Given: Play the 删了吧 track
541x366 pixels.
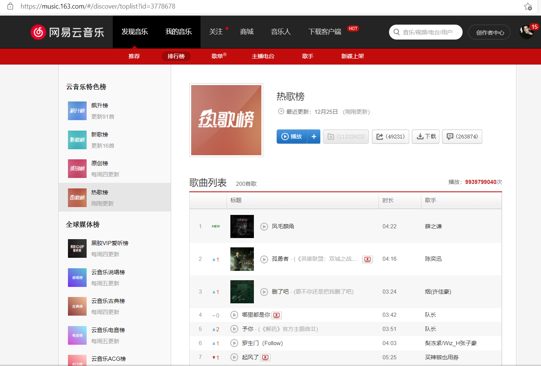Looking at the screenshot, I should [x=264, y=292].
